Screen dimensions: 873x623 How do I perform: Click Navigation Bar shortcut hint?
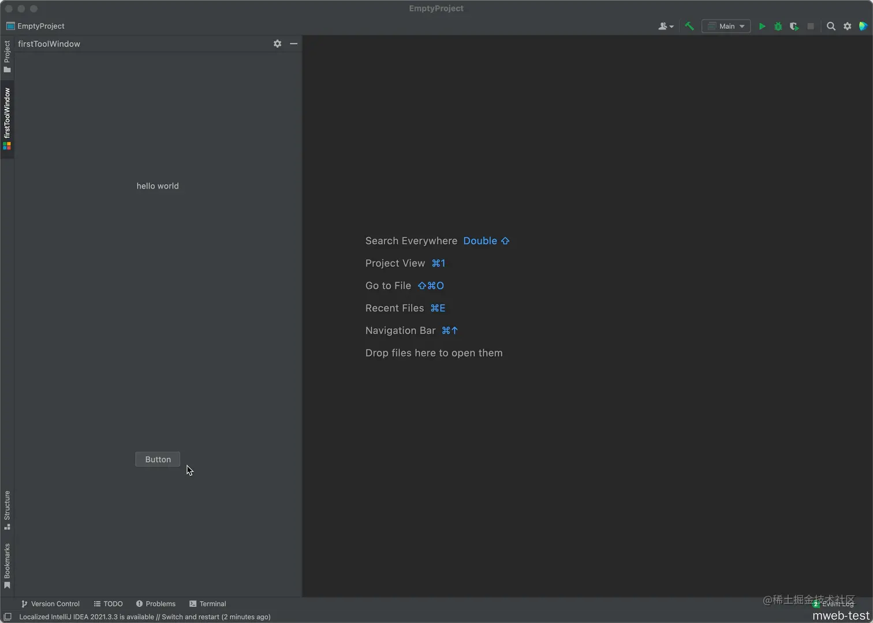(412, 331)
